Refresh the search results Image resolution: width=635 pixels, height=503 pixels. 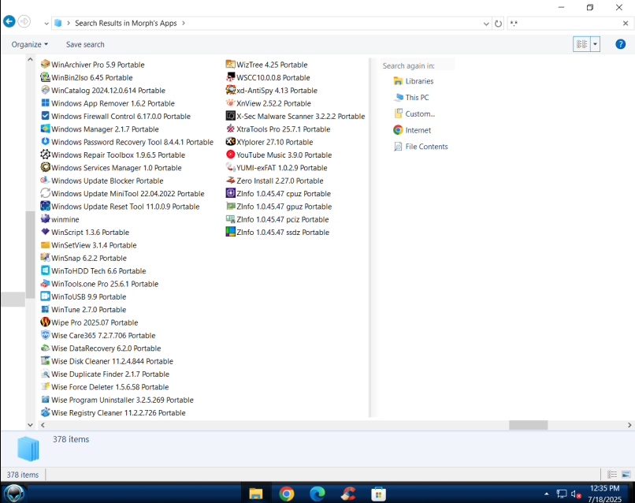pos(498,24)
